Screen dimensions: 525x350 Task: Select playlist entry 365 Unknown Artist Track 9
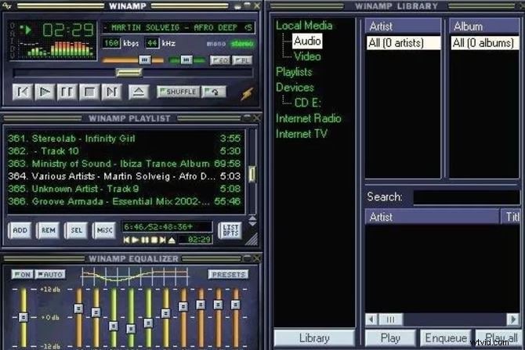[x=125, y=189]
